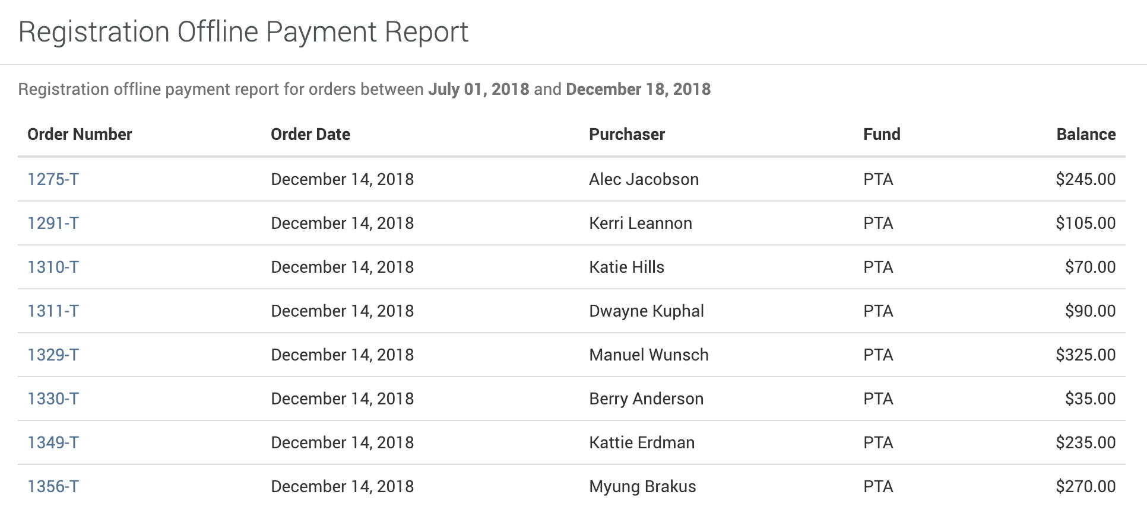Click the $245.00 balance value
The image size is (1147, 523).
pyautogui.click(x=1085, y=179)
